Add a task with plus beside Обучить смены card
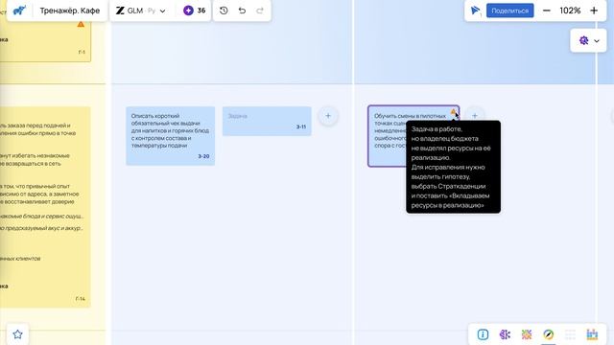 coord(475,115)
